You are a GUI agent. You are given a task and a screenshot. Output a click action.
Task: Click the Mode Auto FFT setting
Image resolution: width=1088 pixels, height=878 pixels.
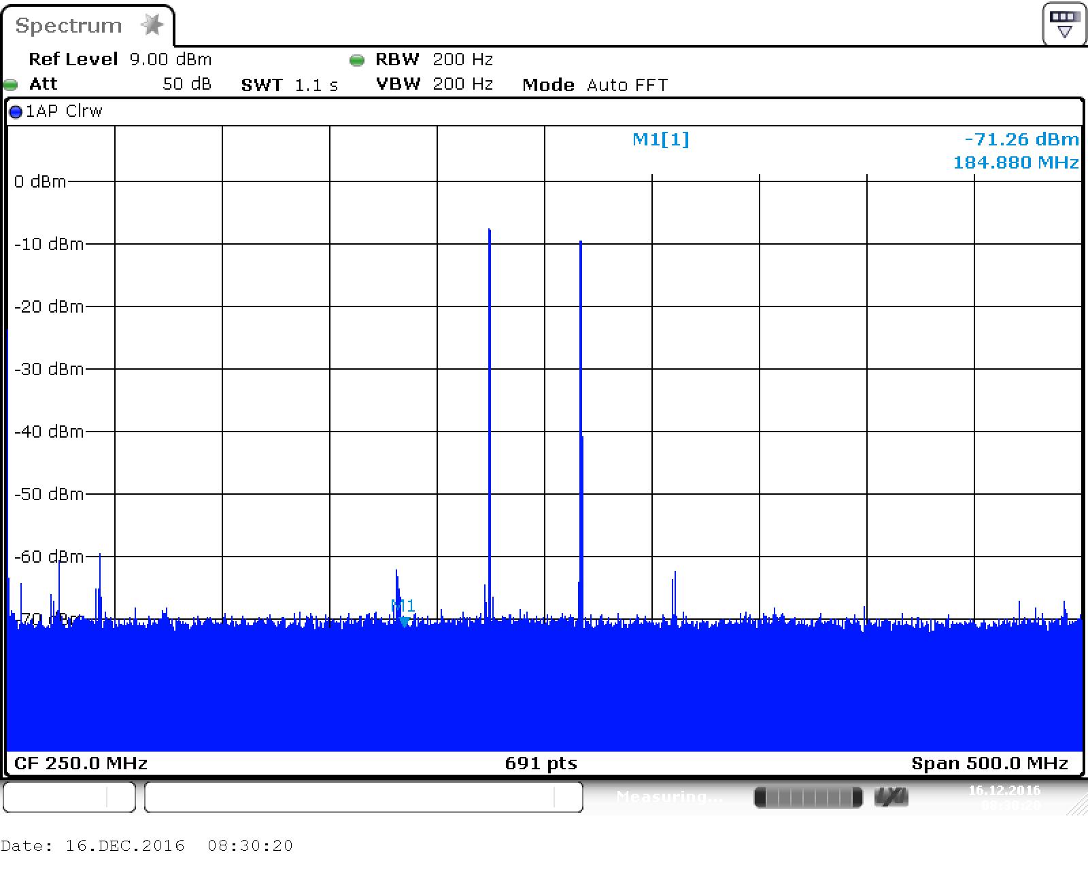tap(595, 85)
